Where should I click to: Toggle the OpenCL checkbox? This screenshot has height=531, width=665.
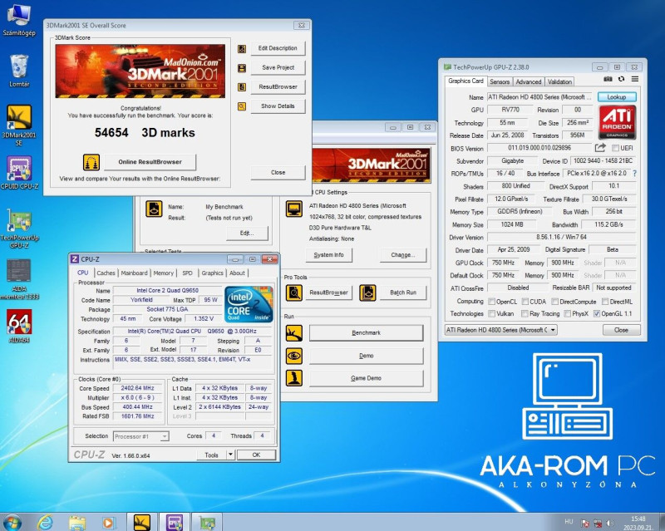491,302
